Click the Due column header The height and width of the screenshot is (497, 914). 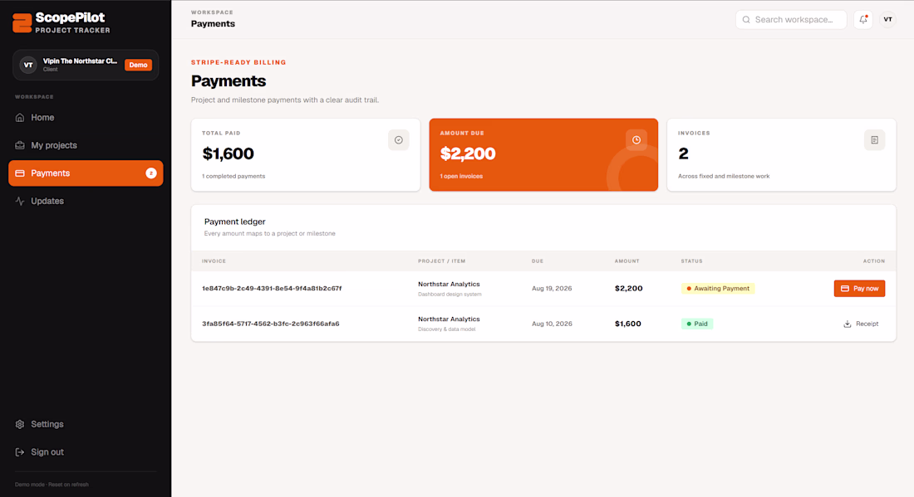(538, 261)
